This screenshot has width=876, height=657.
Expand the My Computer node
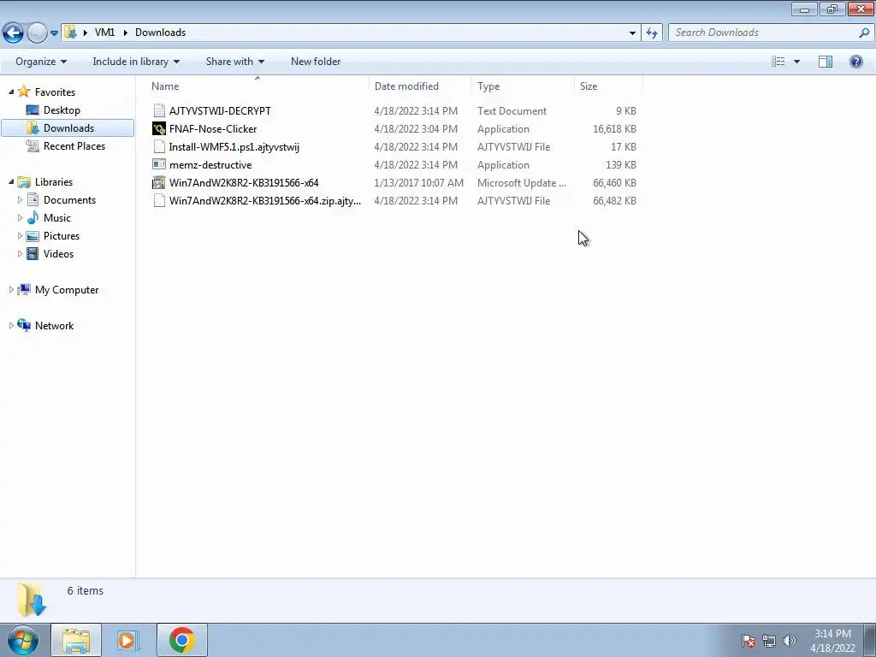pyautogui.click(x=11, y=289)
